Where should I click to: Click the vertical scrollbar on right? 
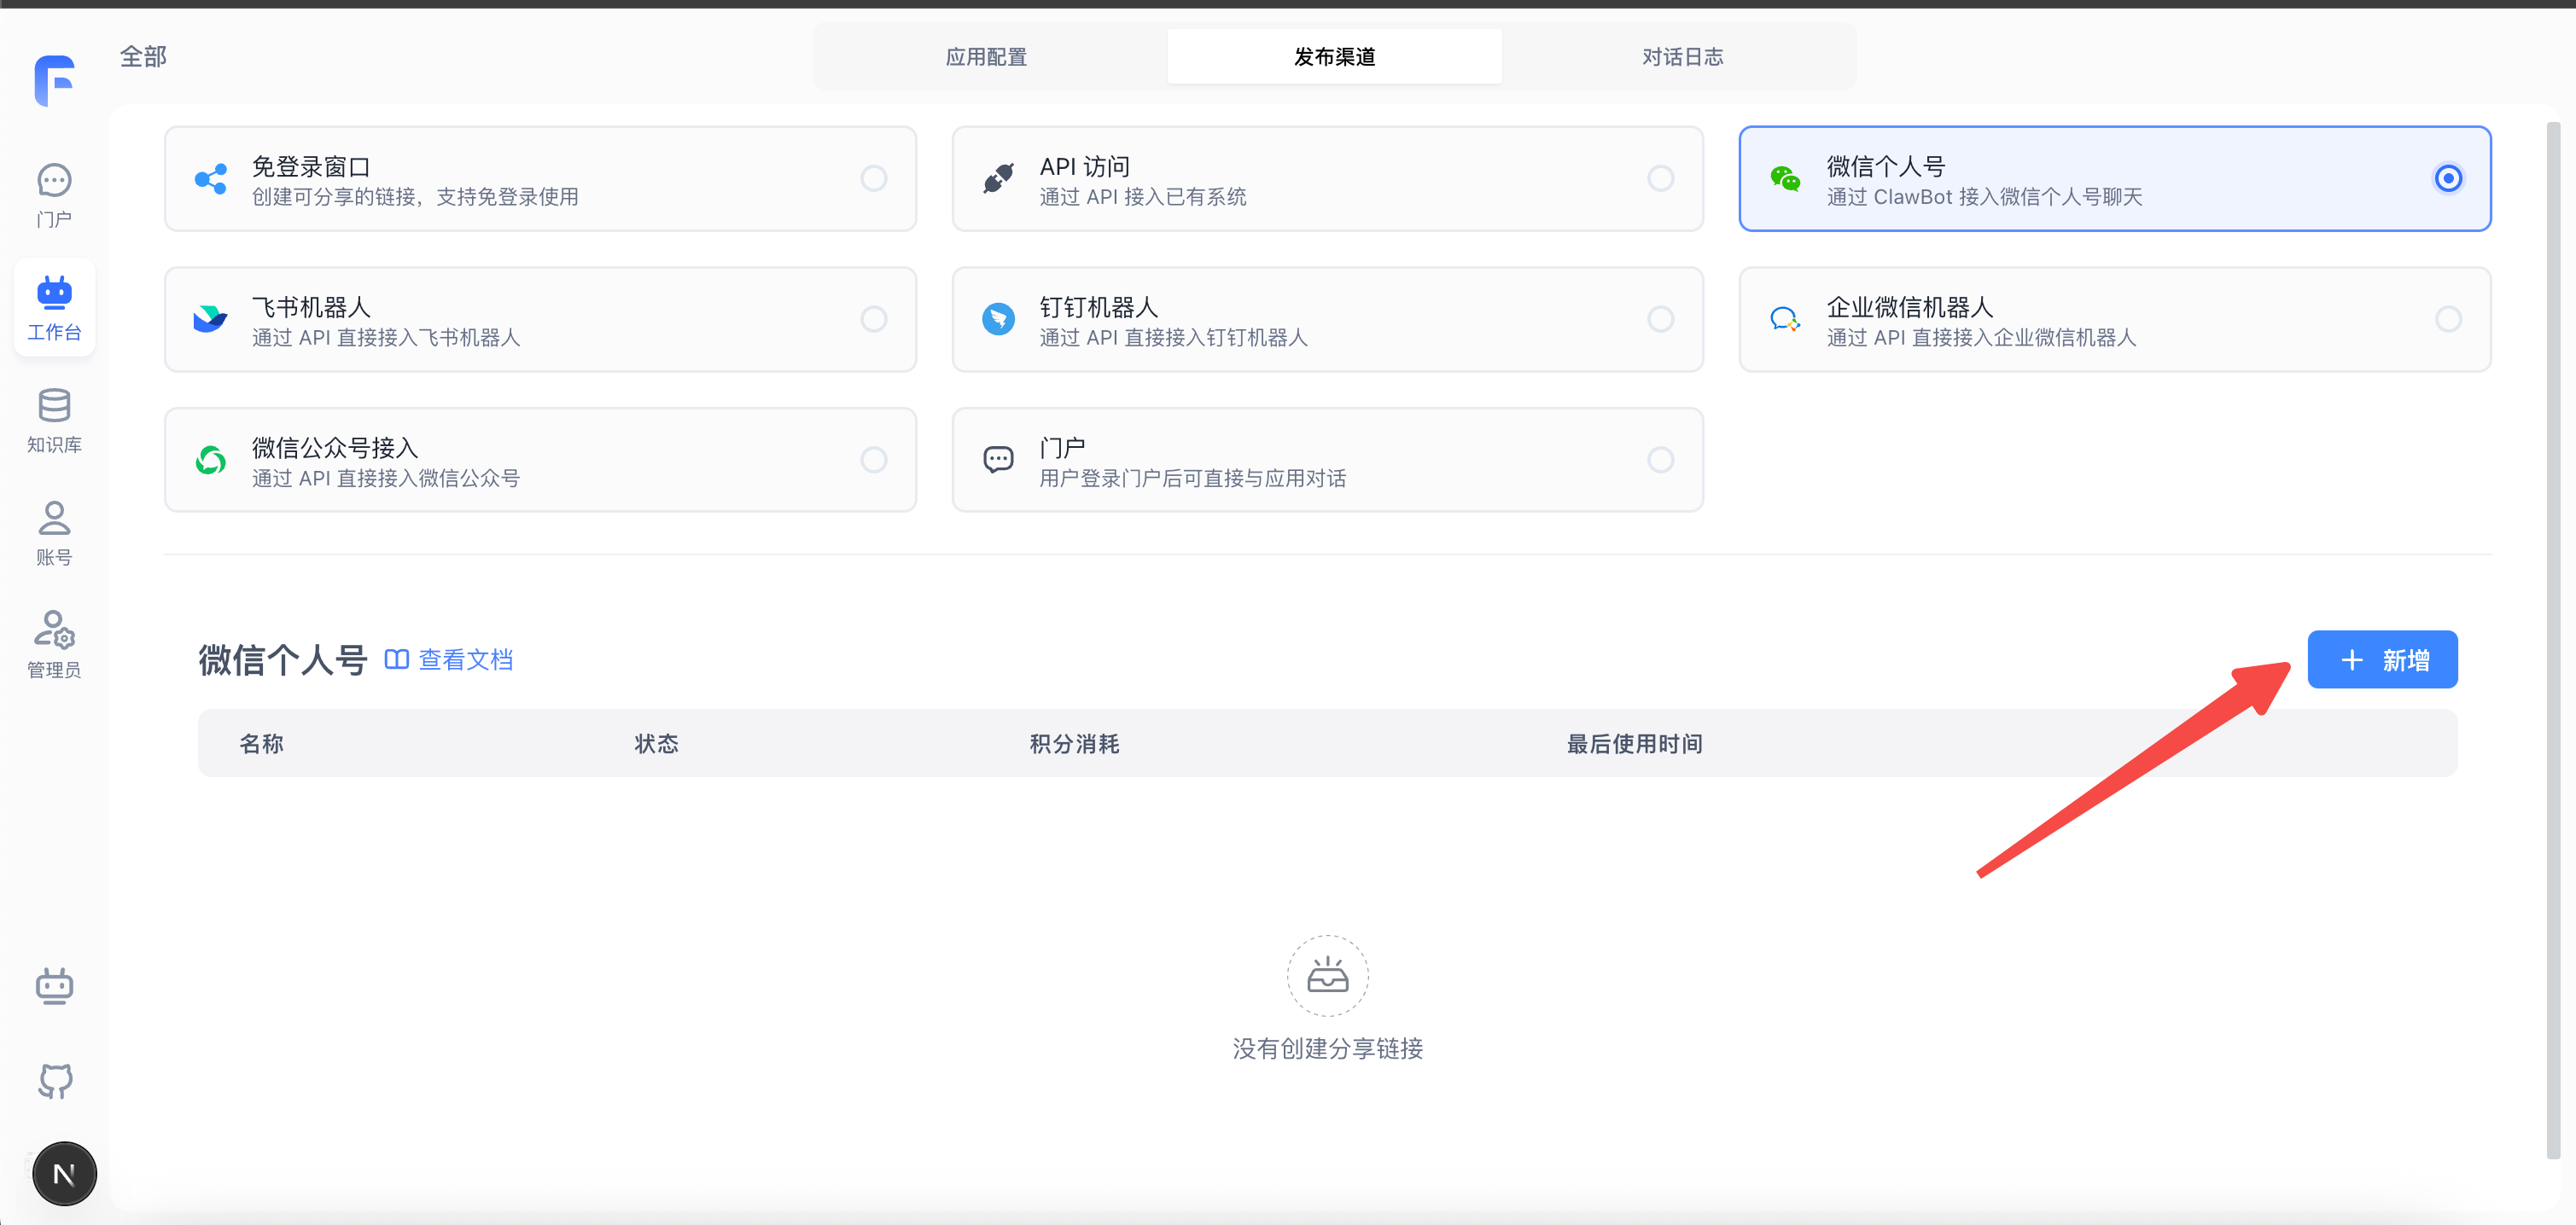click(2552, 640)
